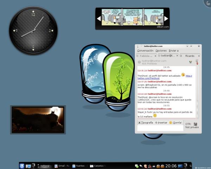Click the blue pager icon right of clock

[180, 166]
